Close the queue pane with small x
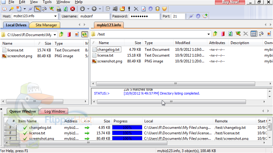This screenshot has width=273, height=153. 1,109
